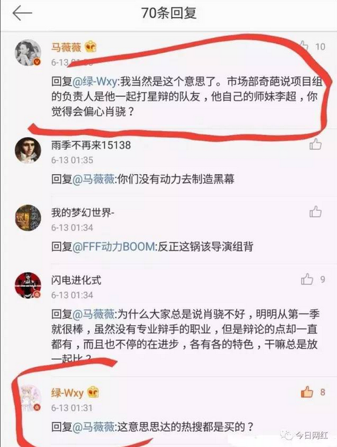Open the username 我的梦幻世界-
337x447 pixels.
[x=82, y=212]
